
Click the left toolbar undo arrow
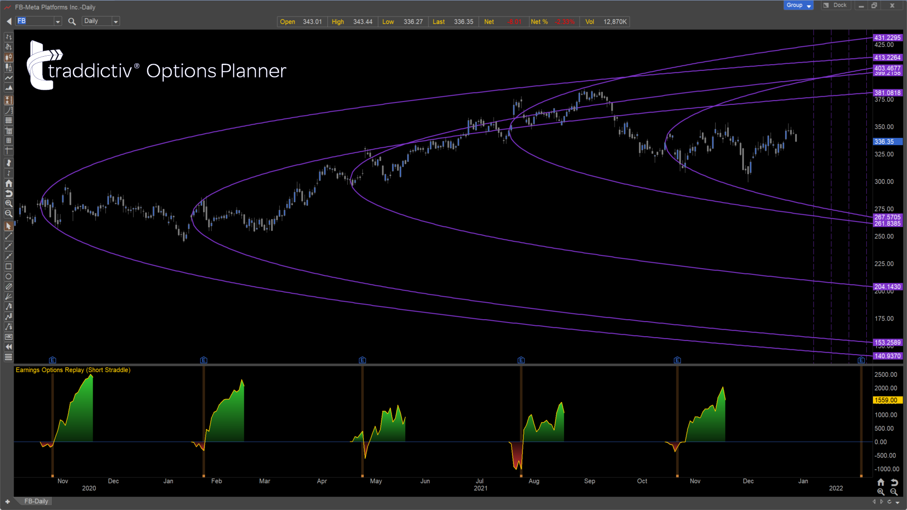tap(9, 194)
